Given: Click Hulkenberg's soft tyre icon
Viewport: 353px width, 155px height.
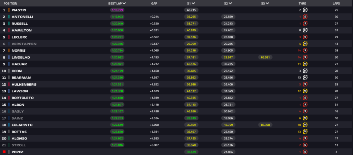Looking at the screenshot, I should coord(305,84).
